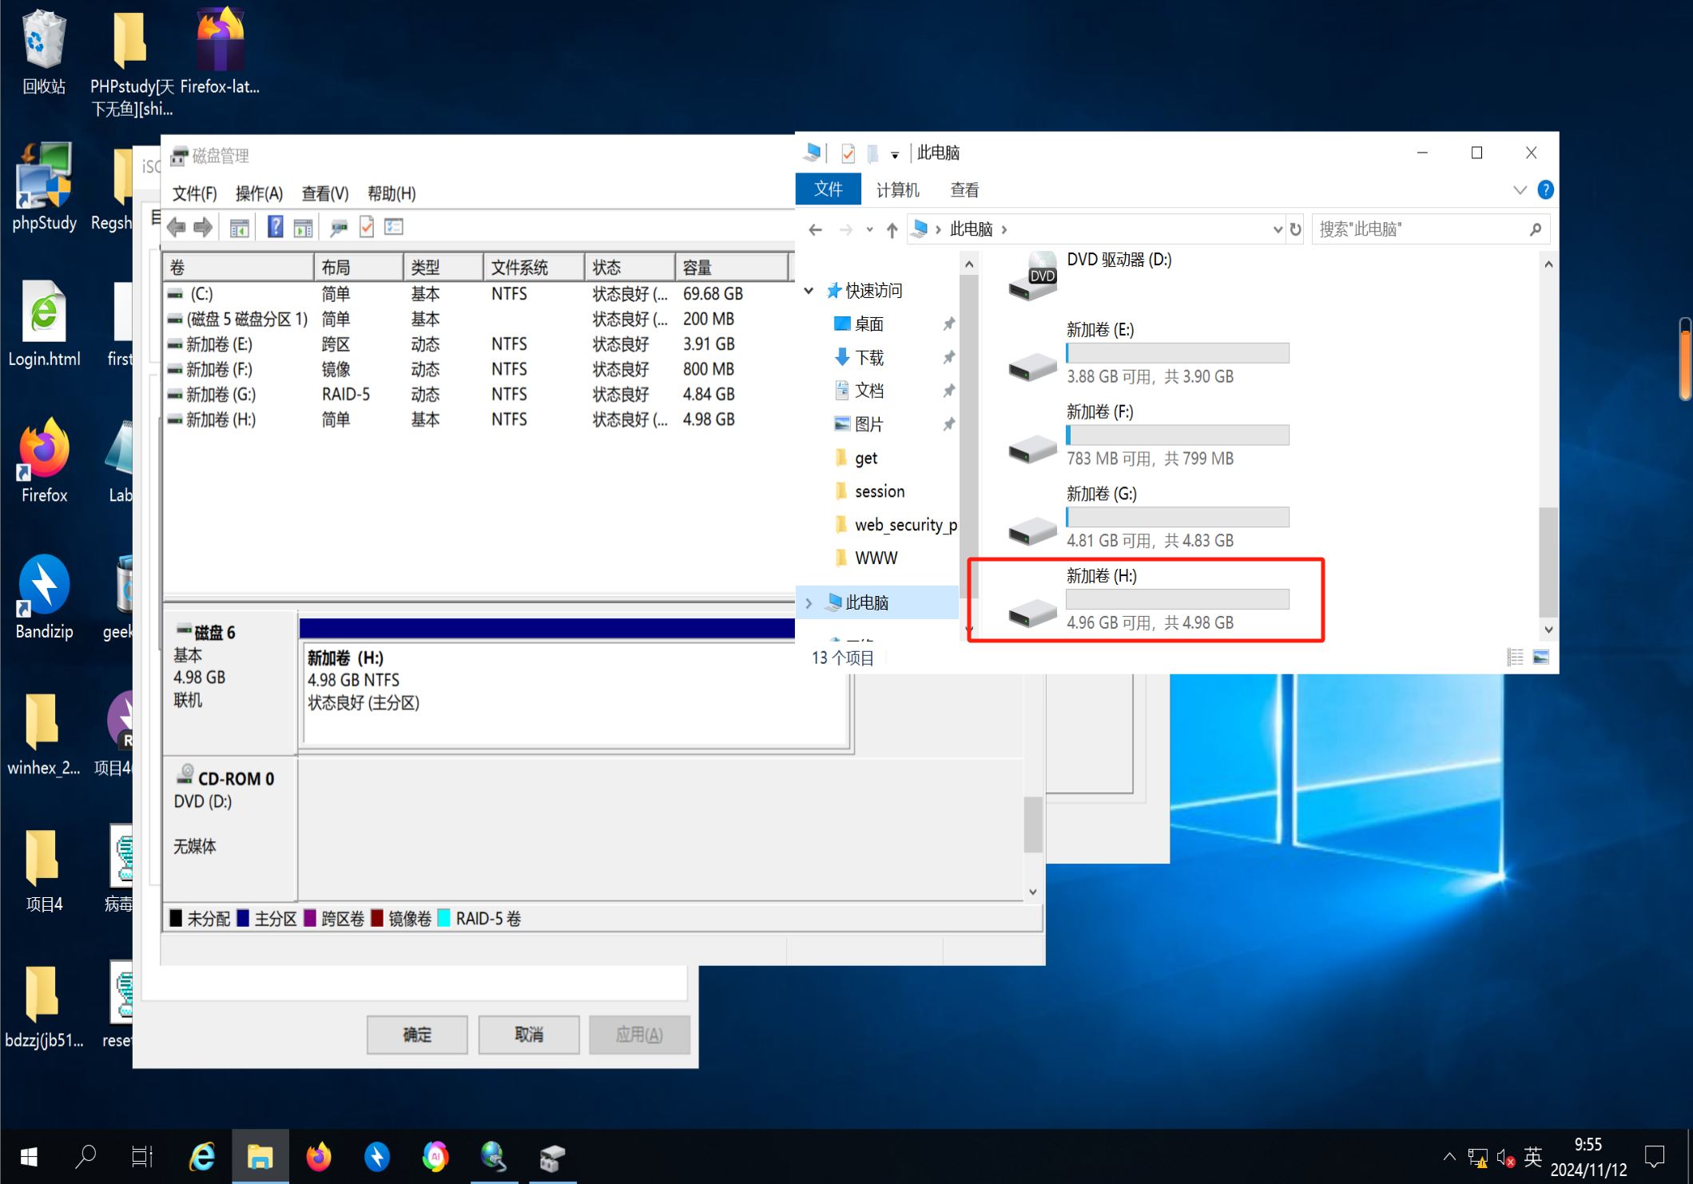Open Windows Start menu
Image resolution: width=1693 pixels, height=1184 pixels.
[x=29, y=1157]
